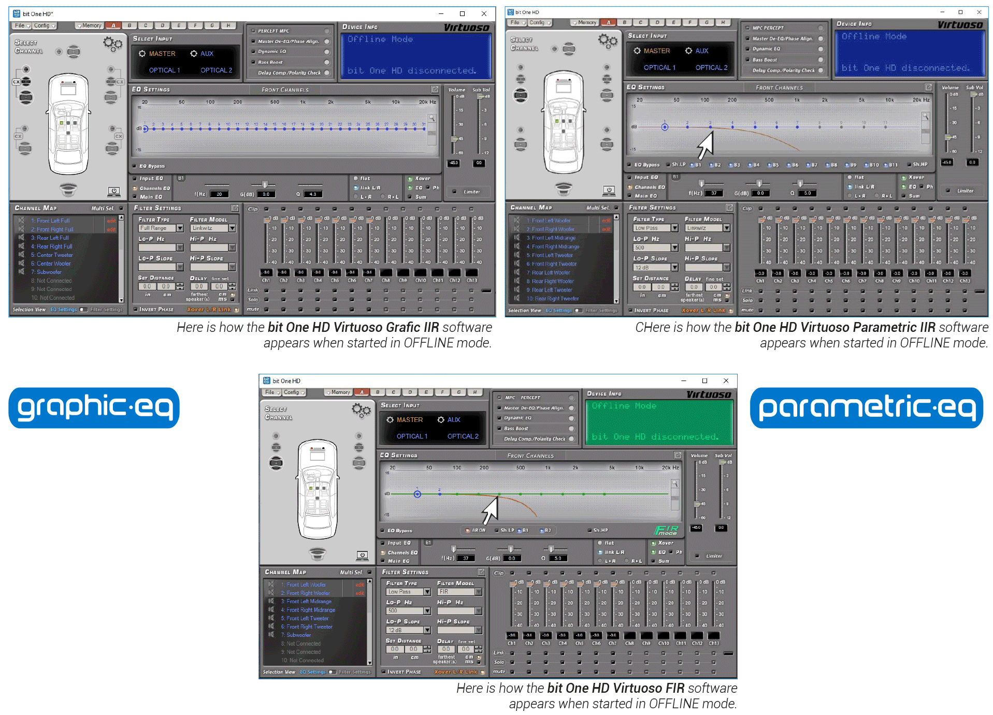Image resolution: width=993 pixels, height=715 pixels.
Task: Select memory preset D in Grafic IIR window
Action: 162,25
